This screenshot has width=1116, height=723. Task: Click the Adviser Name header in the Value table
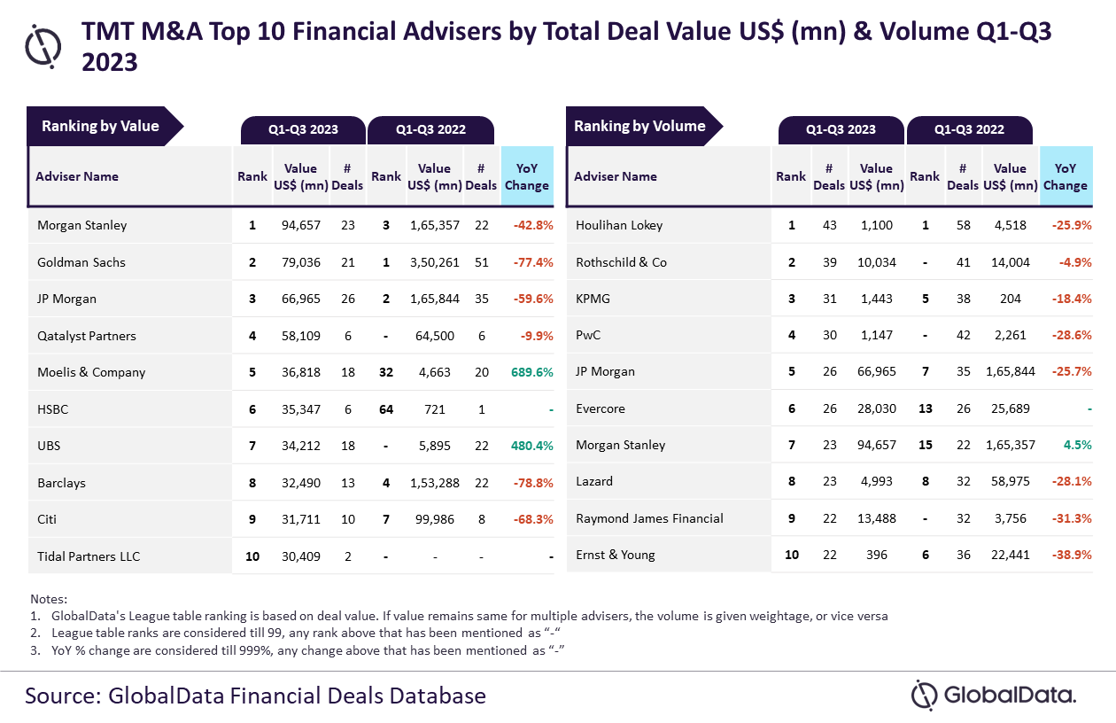pos(77,176)
